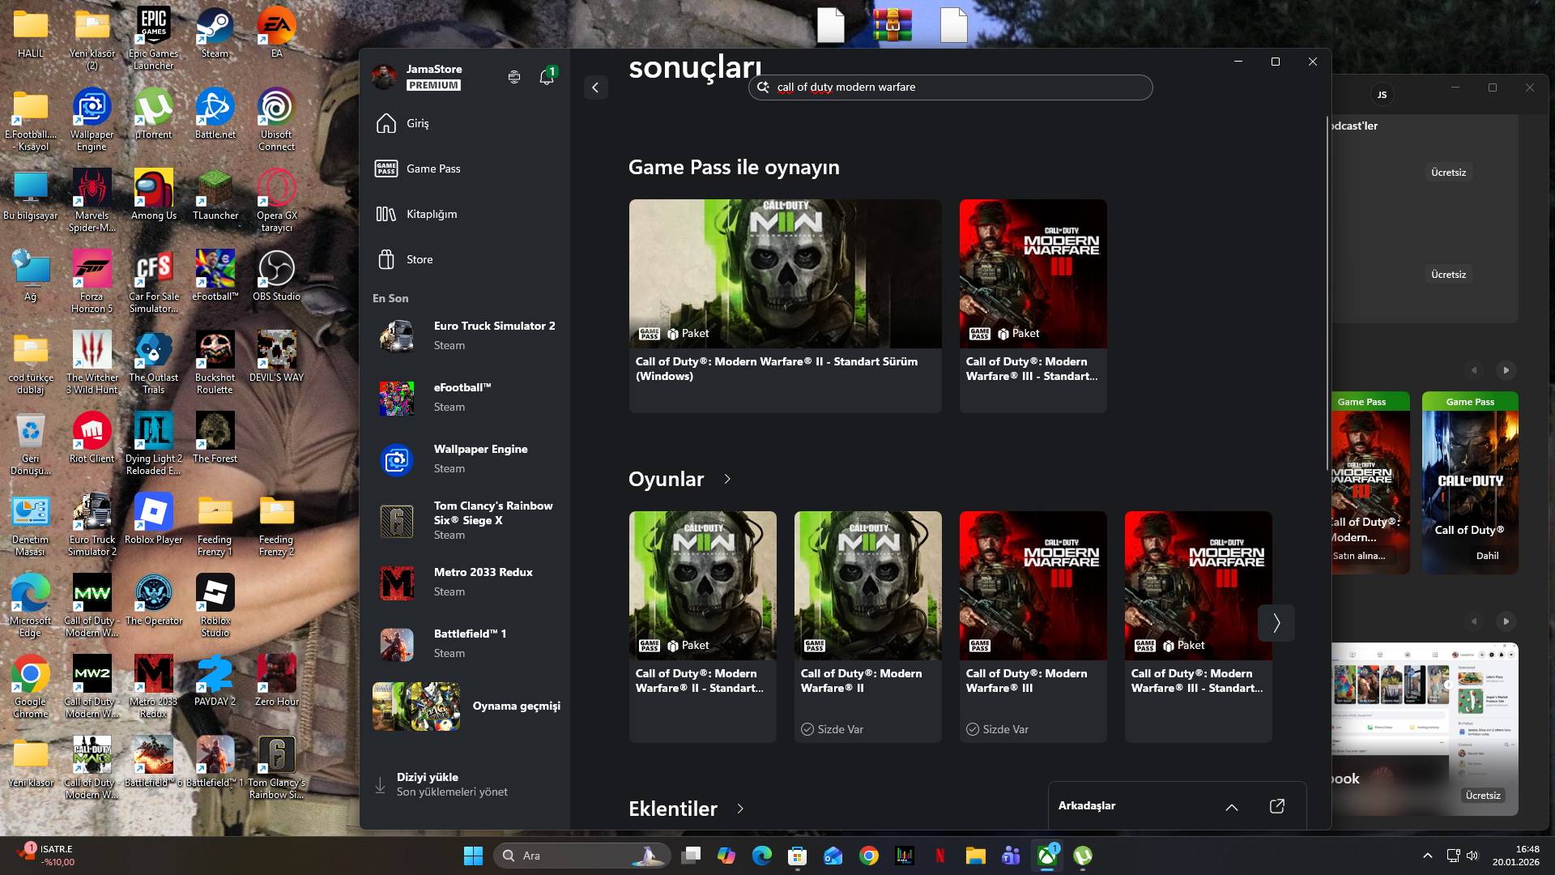Click Call of Duty Dahil card in background window
1555x875 pixels.
(1470, 483)
